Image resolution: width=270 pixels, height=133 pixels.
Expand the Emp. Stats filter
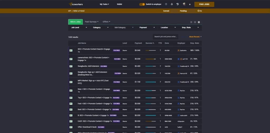[190, 27]
